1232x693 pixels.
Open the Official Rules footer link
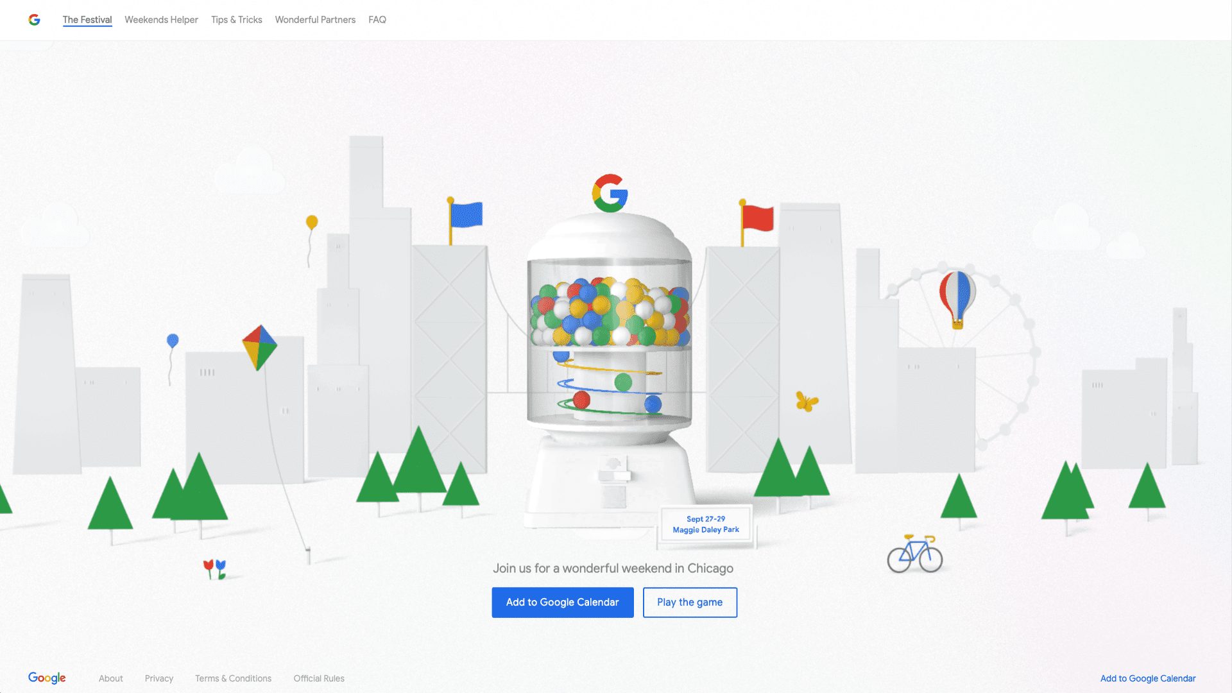(319, 678)
